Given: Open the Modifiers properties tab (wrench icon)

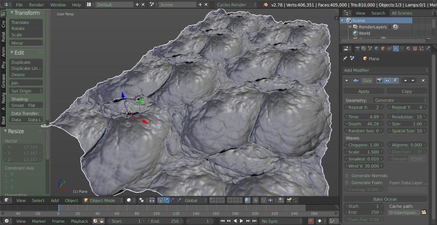Looking at the screenshot, I should click(x=395, y=49).
